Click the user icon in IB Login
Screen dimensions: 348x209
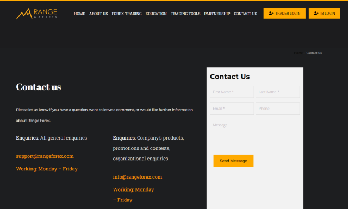(316, 14)
